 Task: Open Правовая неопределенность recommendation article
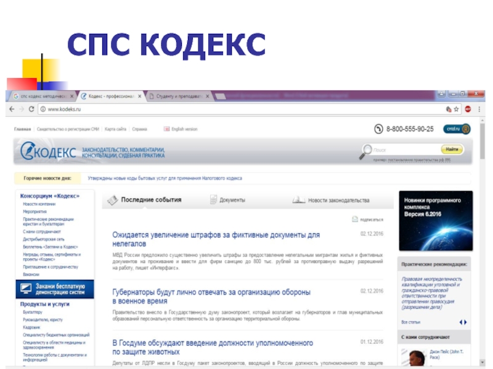pos(432,293)
